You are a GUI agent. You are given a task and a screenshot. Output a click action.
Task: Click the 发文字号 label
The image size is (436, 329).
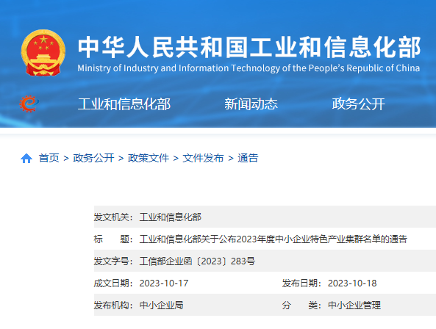pos(113,261)
